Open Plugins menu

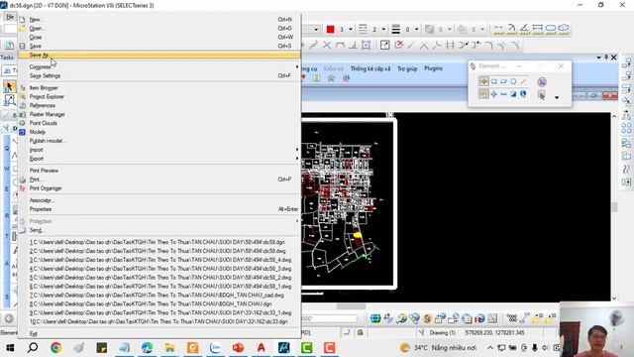[x=434, y=68]
